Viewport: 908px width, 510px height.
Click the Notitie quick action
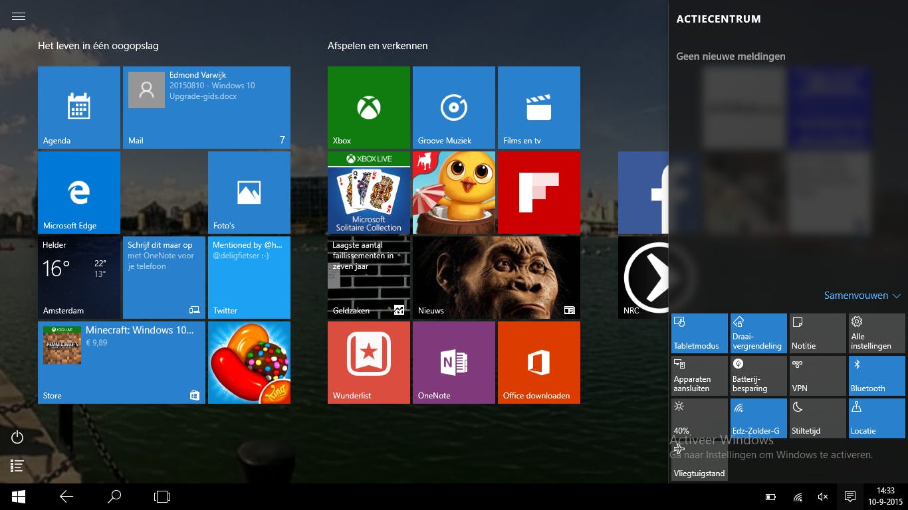coord(818,333)
